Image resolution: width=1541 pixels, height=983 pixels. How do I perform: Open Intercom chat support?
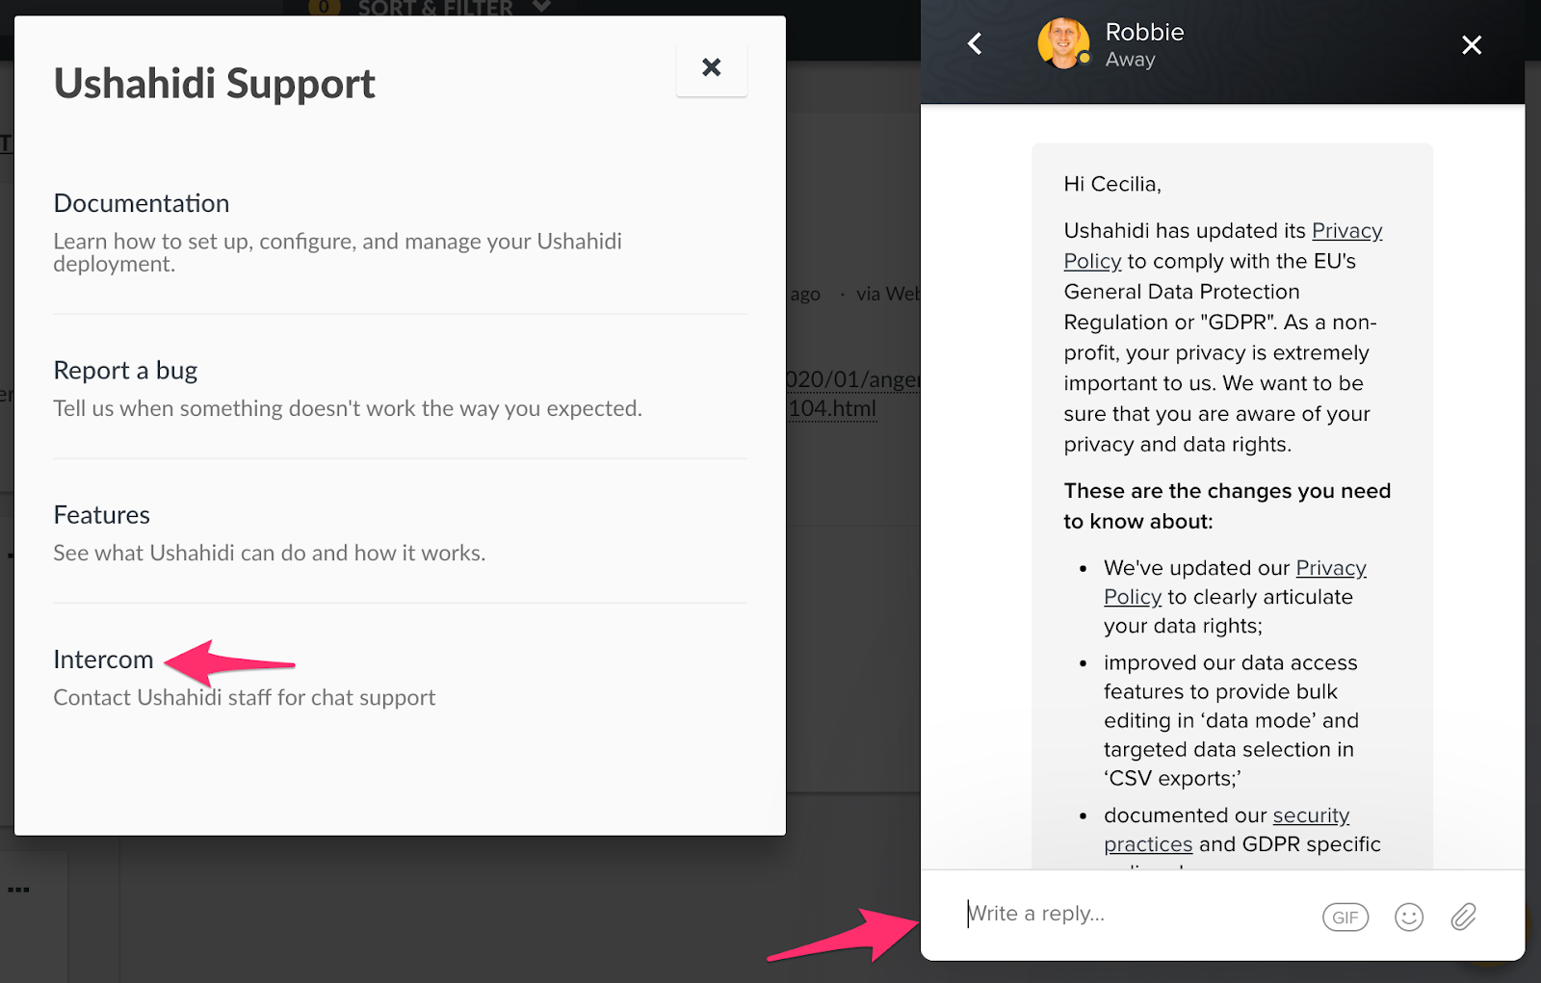pos(103,660)
